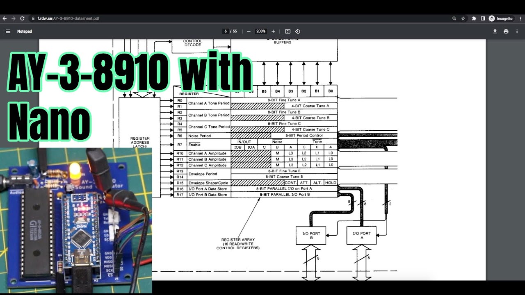Open the PDF sidebar hamburger menu

[8, 31]
